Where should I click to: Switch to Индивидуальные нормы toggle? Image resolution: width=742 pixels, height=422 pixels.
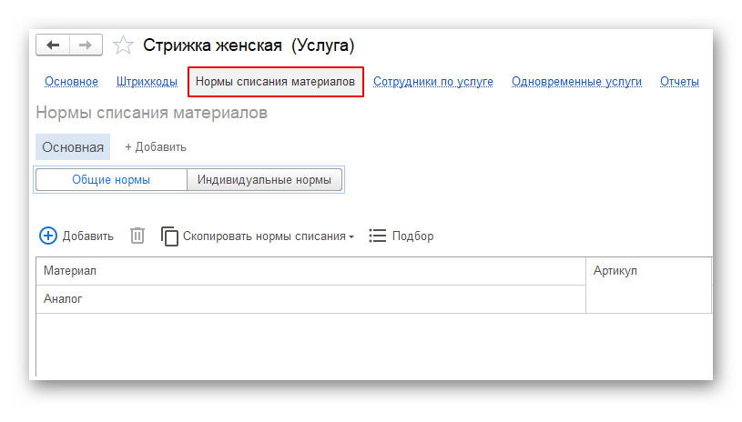[264, 180]
